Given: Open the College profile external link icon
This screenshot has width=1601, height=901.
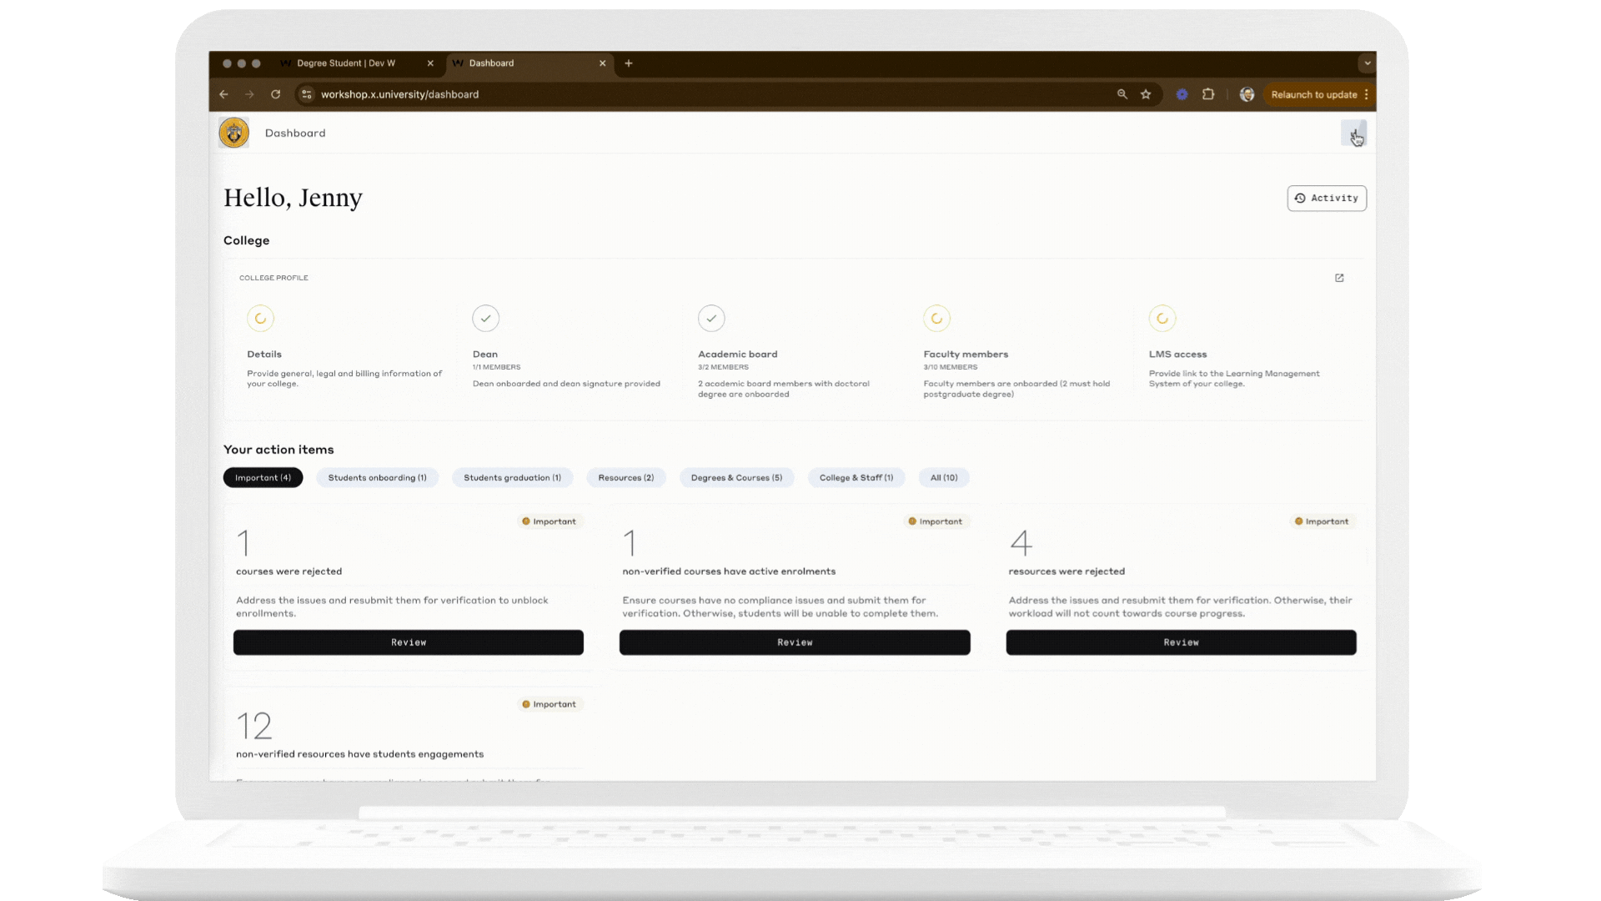Looking at the screenshot, I should click(x=1339, y=278).
